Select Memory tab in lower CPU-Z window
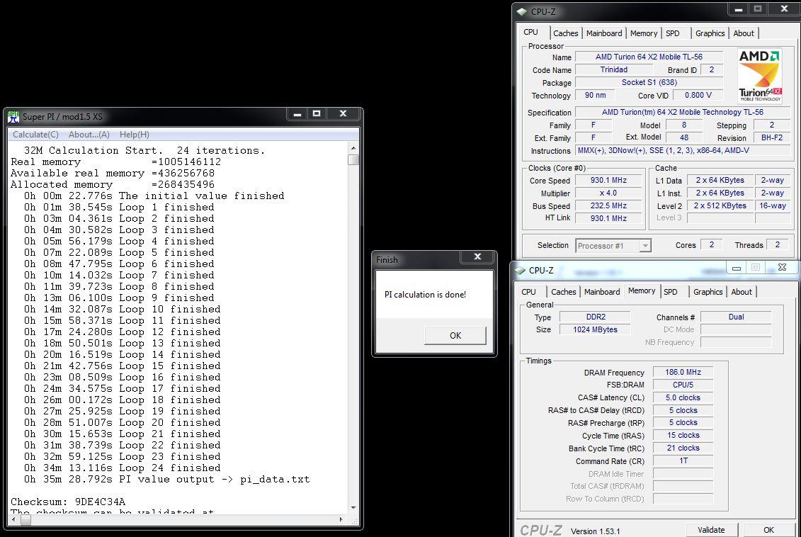 (642, 290)
